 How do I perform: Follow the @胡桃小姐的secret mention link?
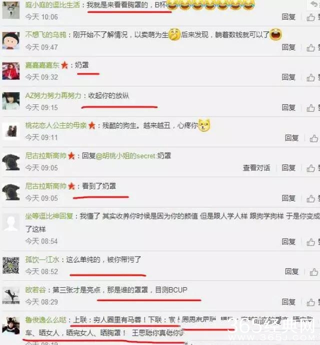tap(126, 156)
